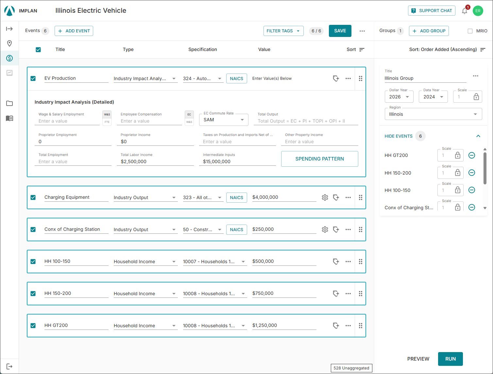Run the Illinois Group analysis
This screenshot has width=493, height=374.
450,359
